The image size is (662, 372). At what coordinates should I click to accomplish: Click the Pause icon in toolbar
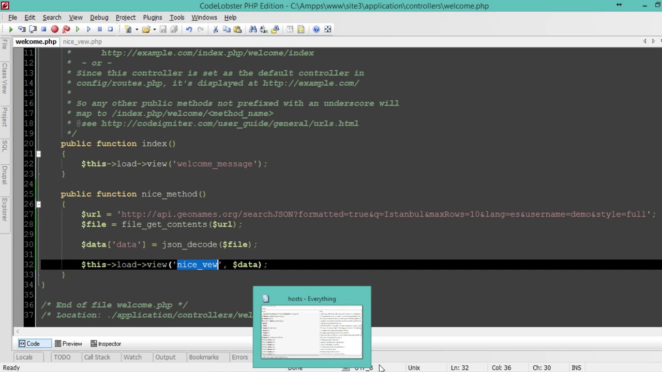coord(99,29)
